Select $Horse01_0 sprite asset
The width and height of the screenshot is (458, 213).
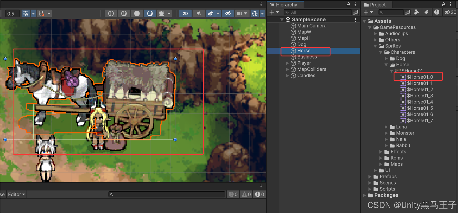(x=420, y=77)
